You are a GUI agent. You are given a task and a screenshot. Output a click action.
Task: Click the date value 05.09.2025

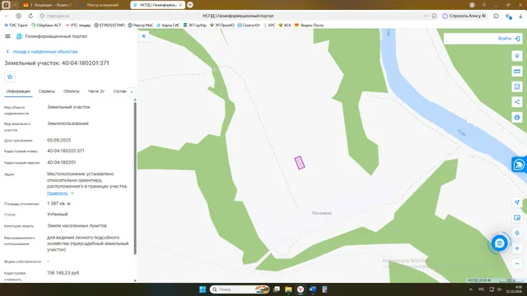pos(58,141)
